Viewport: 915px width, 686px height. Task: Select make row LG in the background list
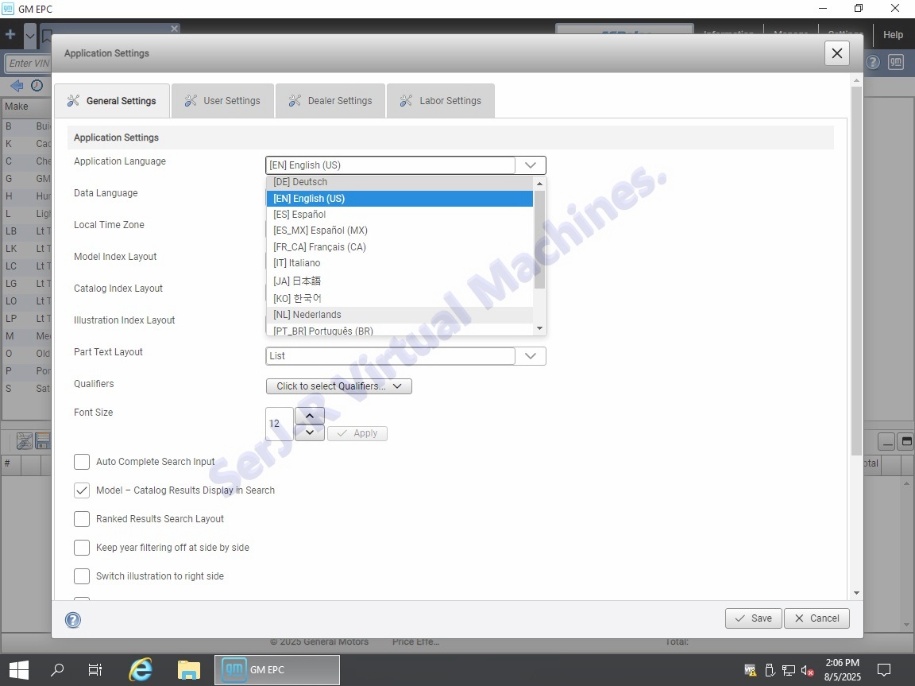27,284
